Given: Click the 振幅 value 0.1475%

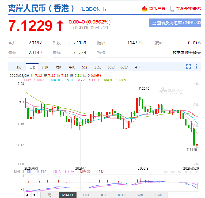Looking at the screenshot, I should pyautogui.click(x=135, y=43).
